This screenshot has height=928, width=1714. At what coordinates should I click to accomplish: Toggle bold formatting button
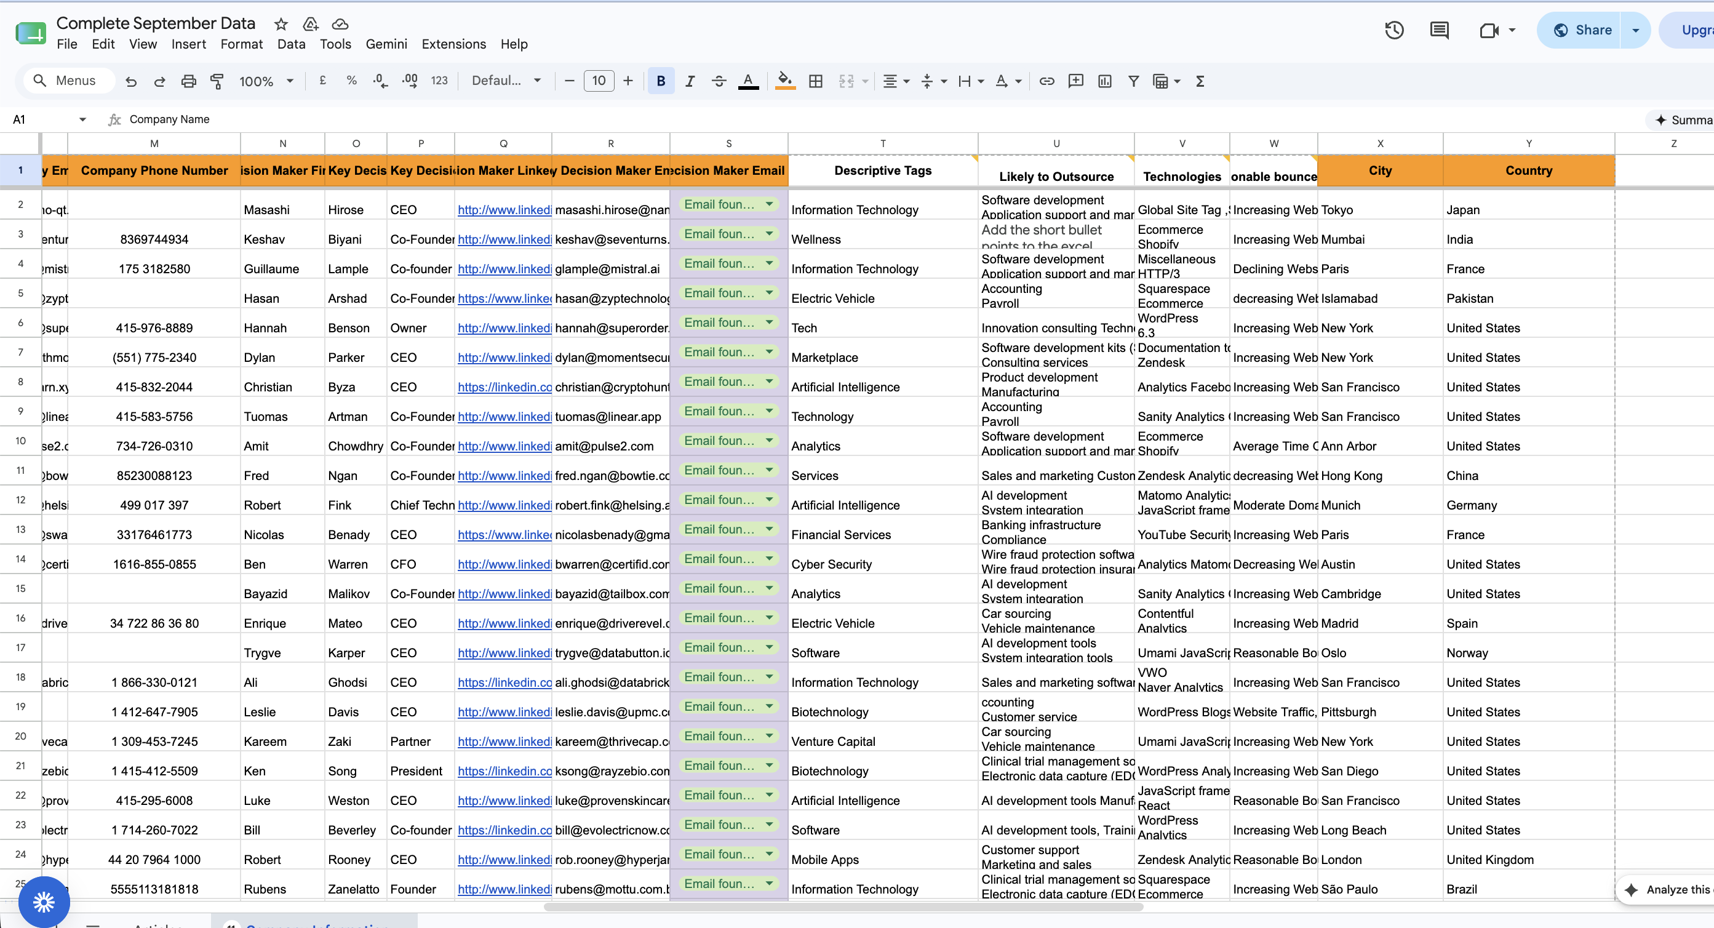click(x=661, y=81)
